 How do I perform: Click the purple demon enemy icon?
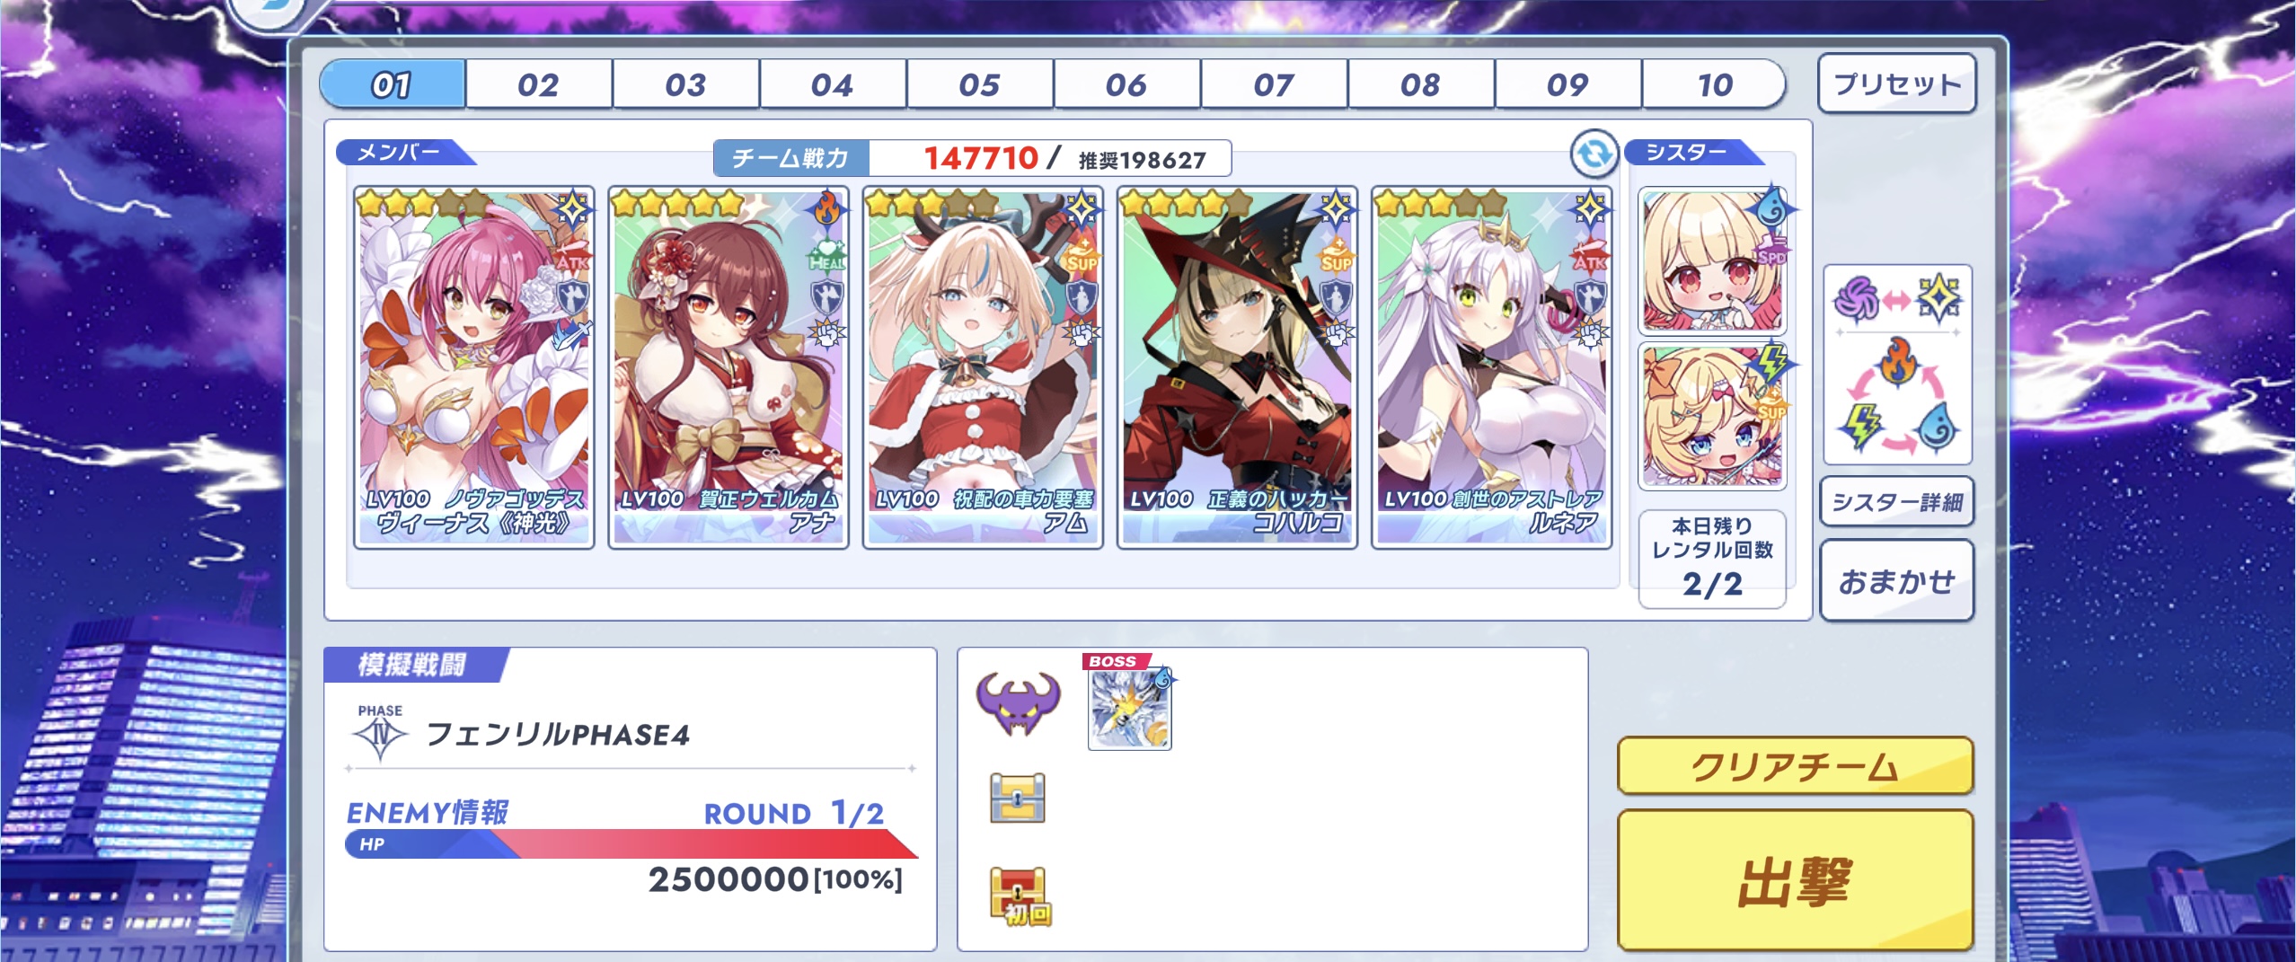click(x=1018, y=703)
